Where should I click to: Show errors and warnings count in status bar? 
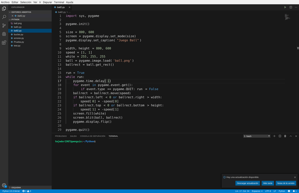pos(27,191)
